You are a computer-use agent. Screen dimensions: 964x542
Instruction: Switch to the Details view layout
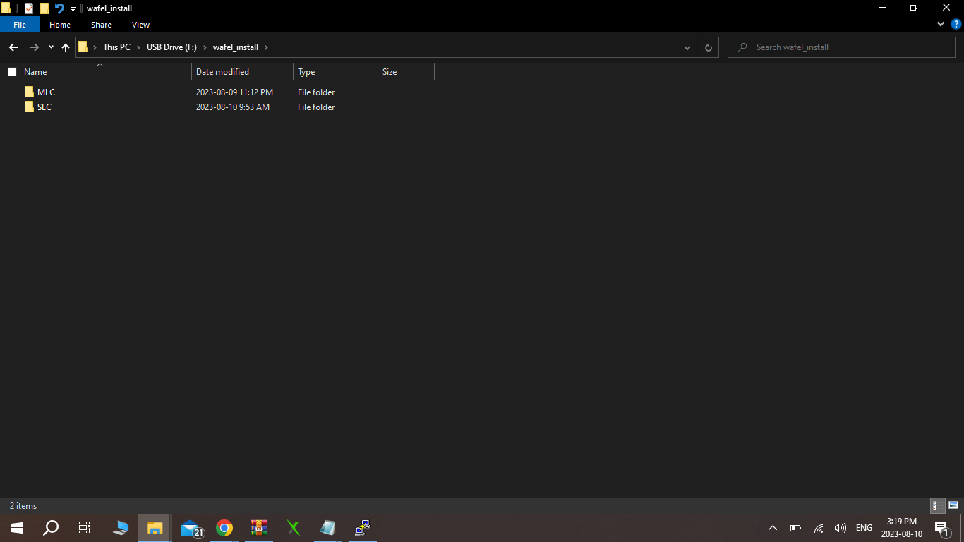point(937,505)
